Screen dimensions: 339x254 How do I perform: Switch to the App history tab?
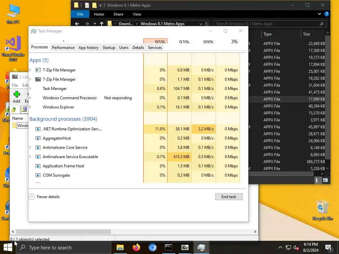pos(88,48)
